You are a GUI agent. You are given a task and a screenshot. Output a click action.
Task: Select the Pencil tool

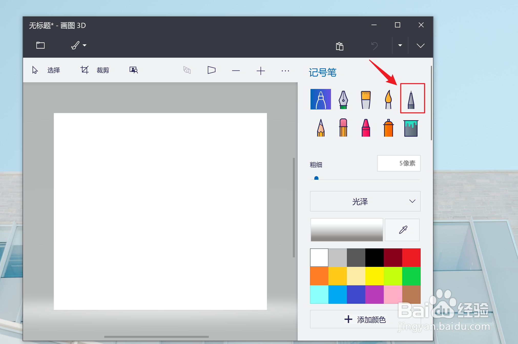pos(320,127)
